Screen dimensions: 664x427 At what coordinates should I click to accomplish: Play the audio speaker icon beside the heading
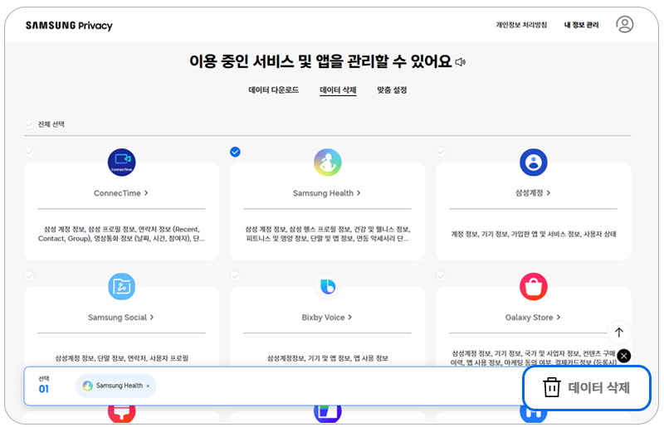point(461,62)
